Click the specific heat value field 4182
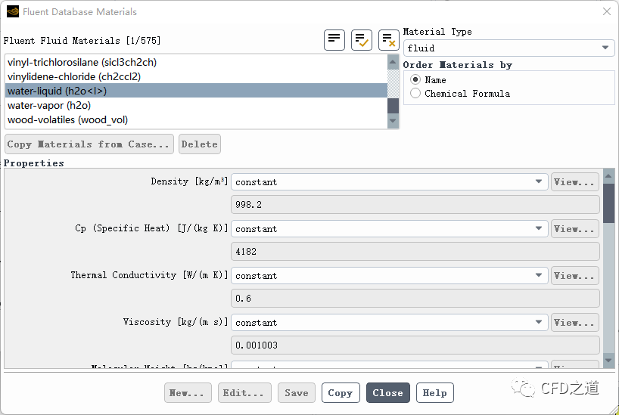The image size is (619, 415). coord(415,252)
